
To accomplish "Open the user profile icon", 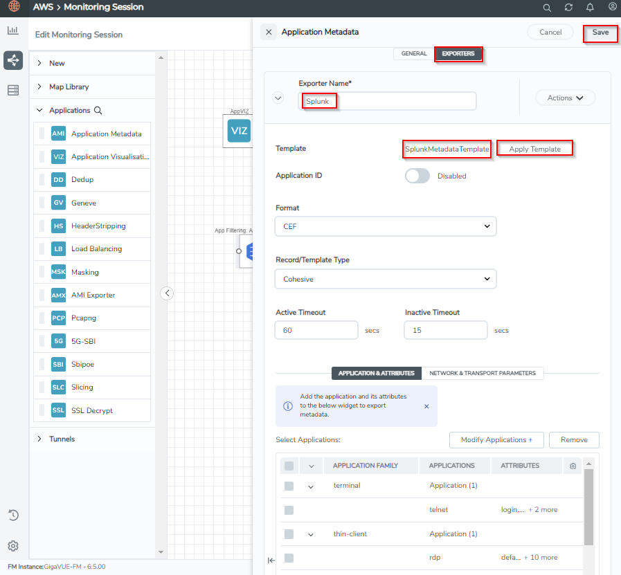I will click(x=612, y=7).
